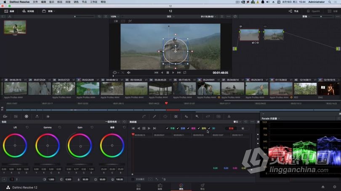
Task: Select node 02 in node editor
Action: [274, 34]
